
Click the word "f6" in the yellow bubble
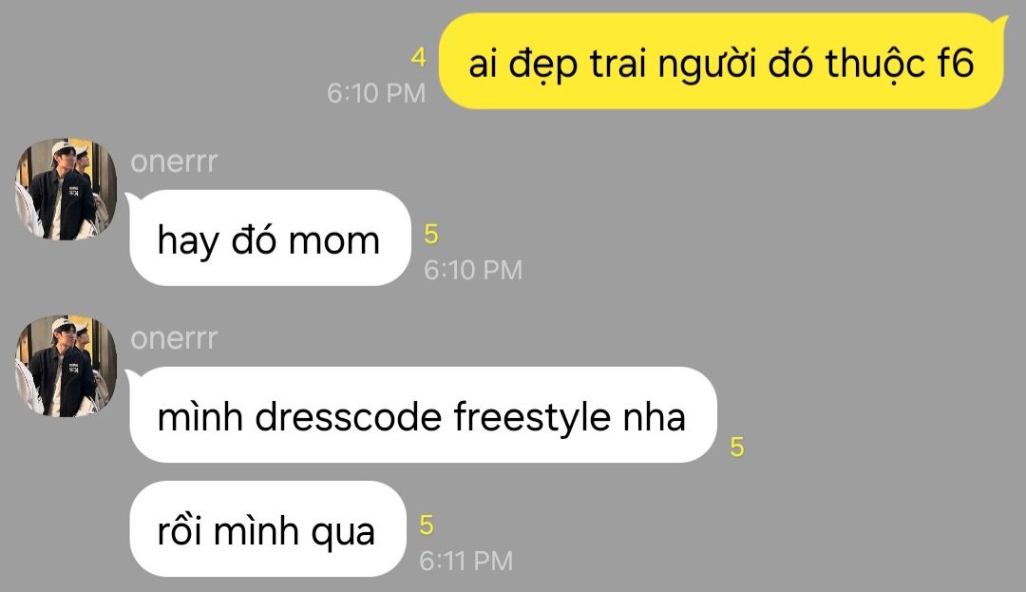956,63
